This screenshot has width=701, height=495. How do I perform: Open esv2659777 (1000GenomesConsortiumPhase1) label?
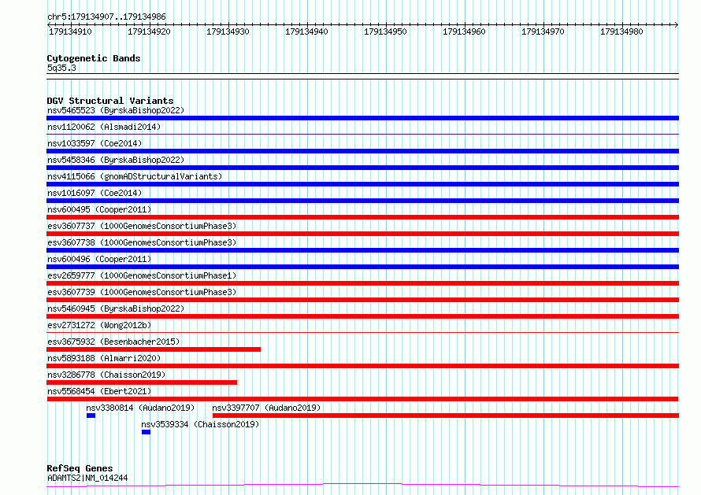pos(142,275)
